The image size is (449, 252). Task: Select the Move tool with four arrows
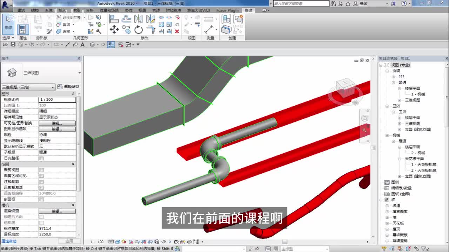114,29
